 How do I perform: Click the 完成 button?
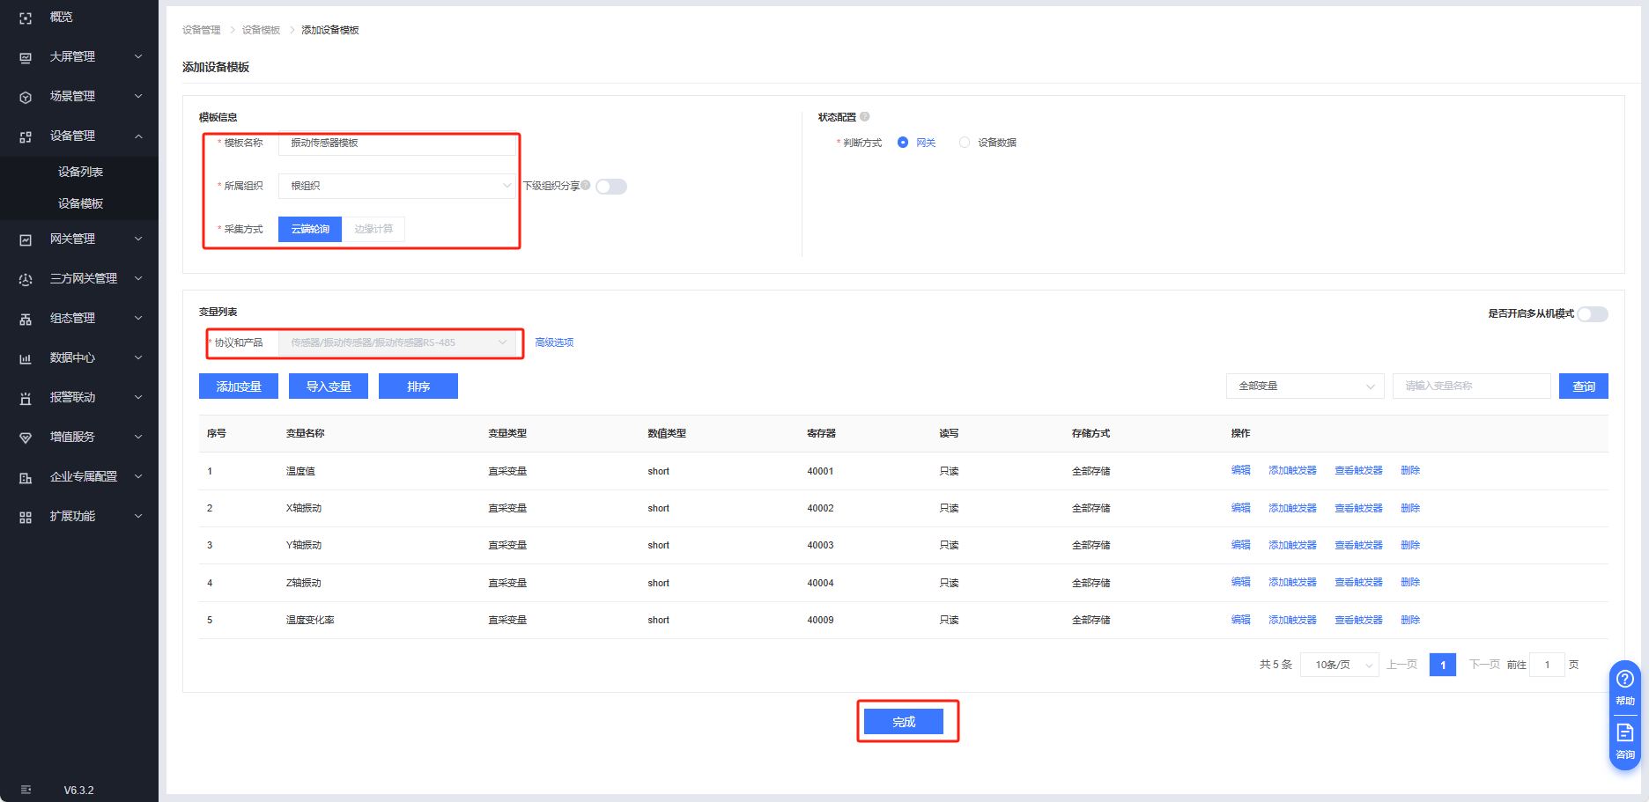[x=904, y=722]
